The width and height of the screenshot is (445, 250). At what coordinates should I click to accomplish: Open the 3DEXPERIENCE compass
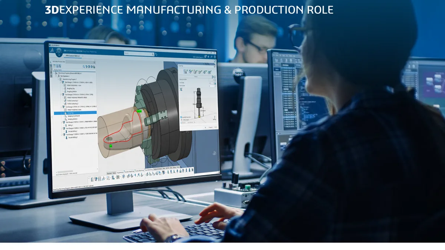(x=59, y=53)
